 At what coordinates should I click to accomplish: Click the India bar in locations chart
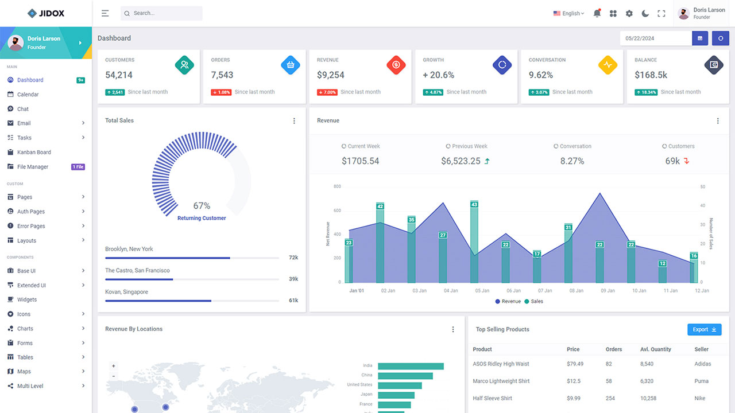(x=411, y=366)
